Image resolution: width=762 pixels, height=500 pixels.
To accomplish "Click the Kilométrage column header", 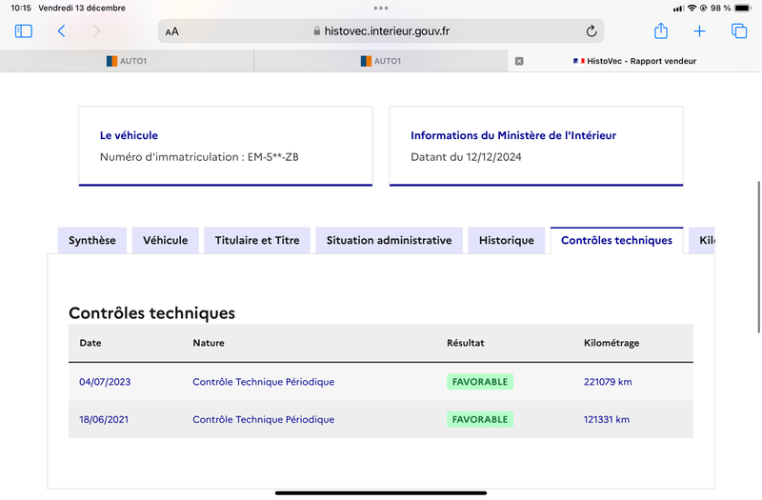I will 612,343.
